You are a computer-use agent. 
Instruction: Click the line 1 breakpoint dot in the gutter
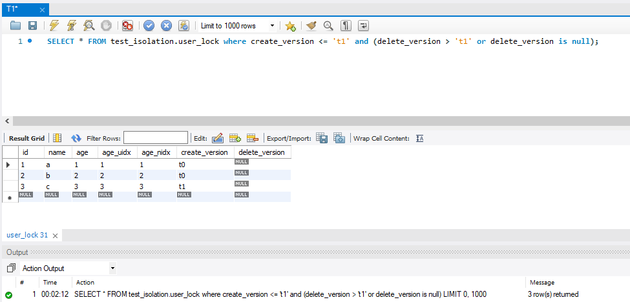30,41
